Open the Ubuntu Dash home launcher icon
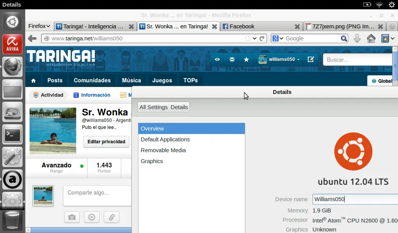 [x=12, y=22]
